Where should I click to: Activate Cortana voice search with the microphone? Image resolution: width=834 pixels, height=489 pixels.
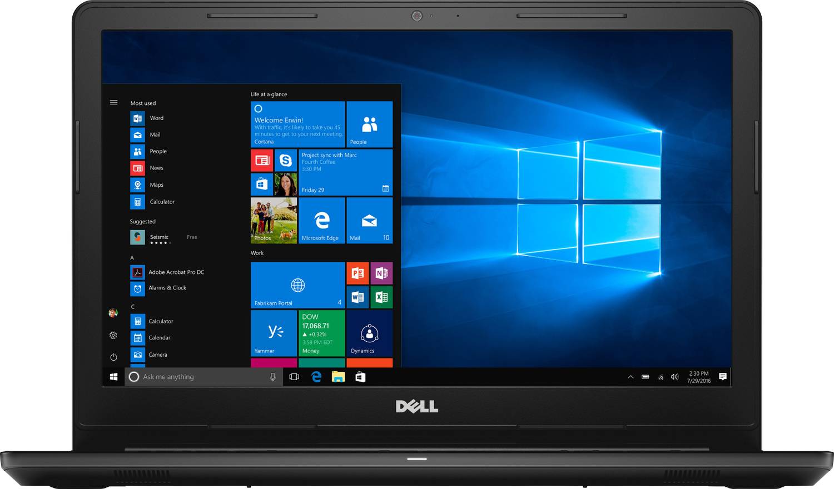(272, 377)
